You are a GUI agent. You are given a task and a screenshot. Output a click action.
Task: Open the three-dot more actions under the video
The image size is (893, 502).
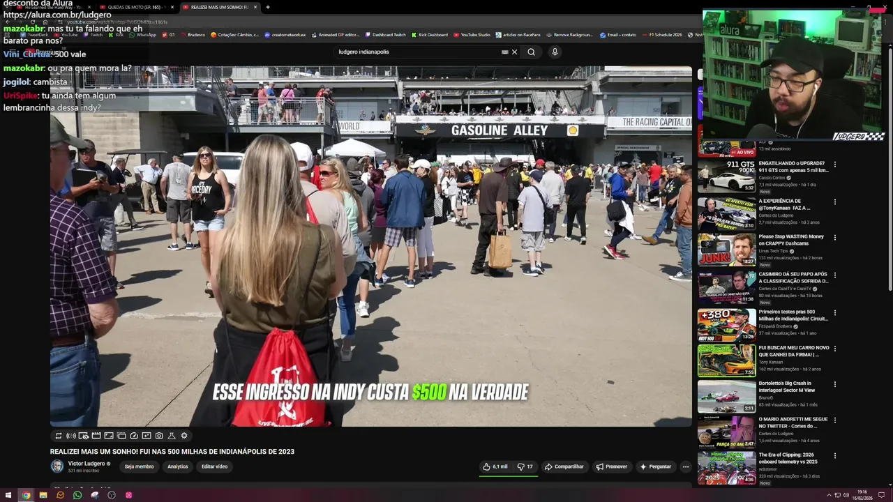(686, 466)
